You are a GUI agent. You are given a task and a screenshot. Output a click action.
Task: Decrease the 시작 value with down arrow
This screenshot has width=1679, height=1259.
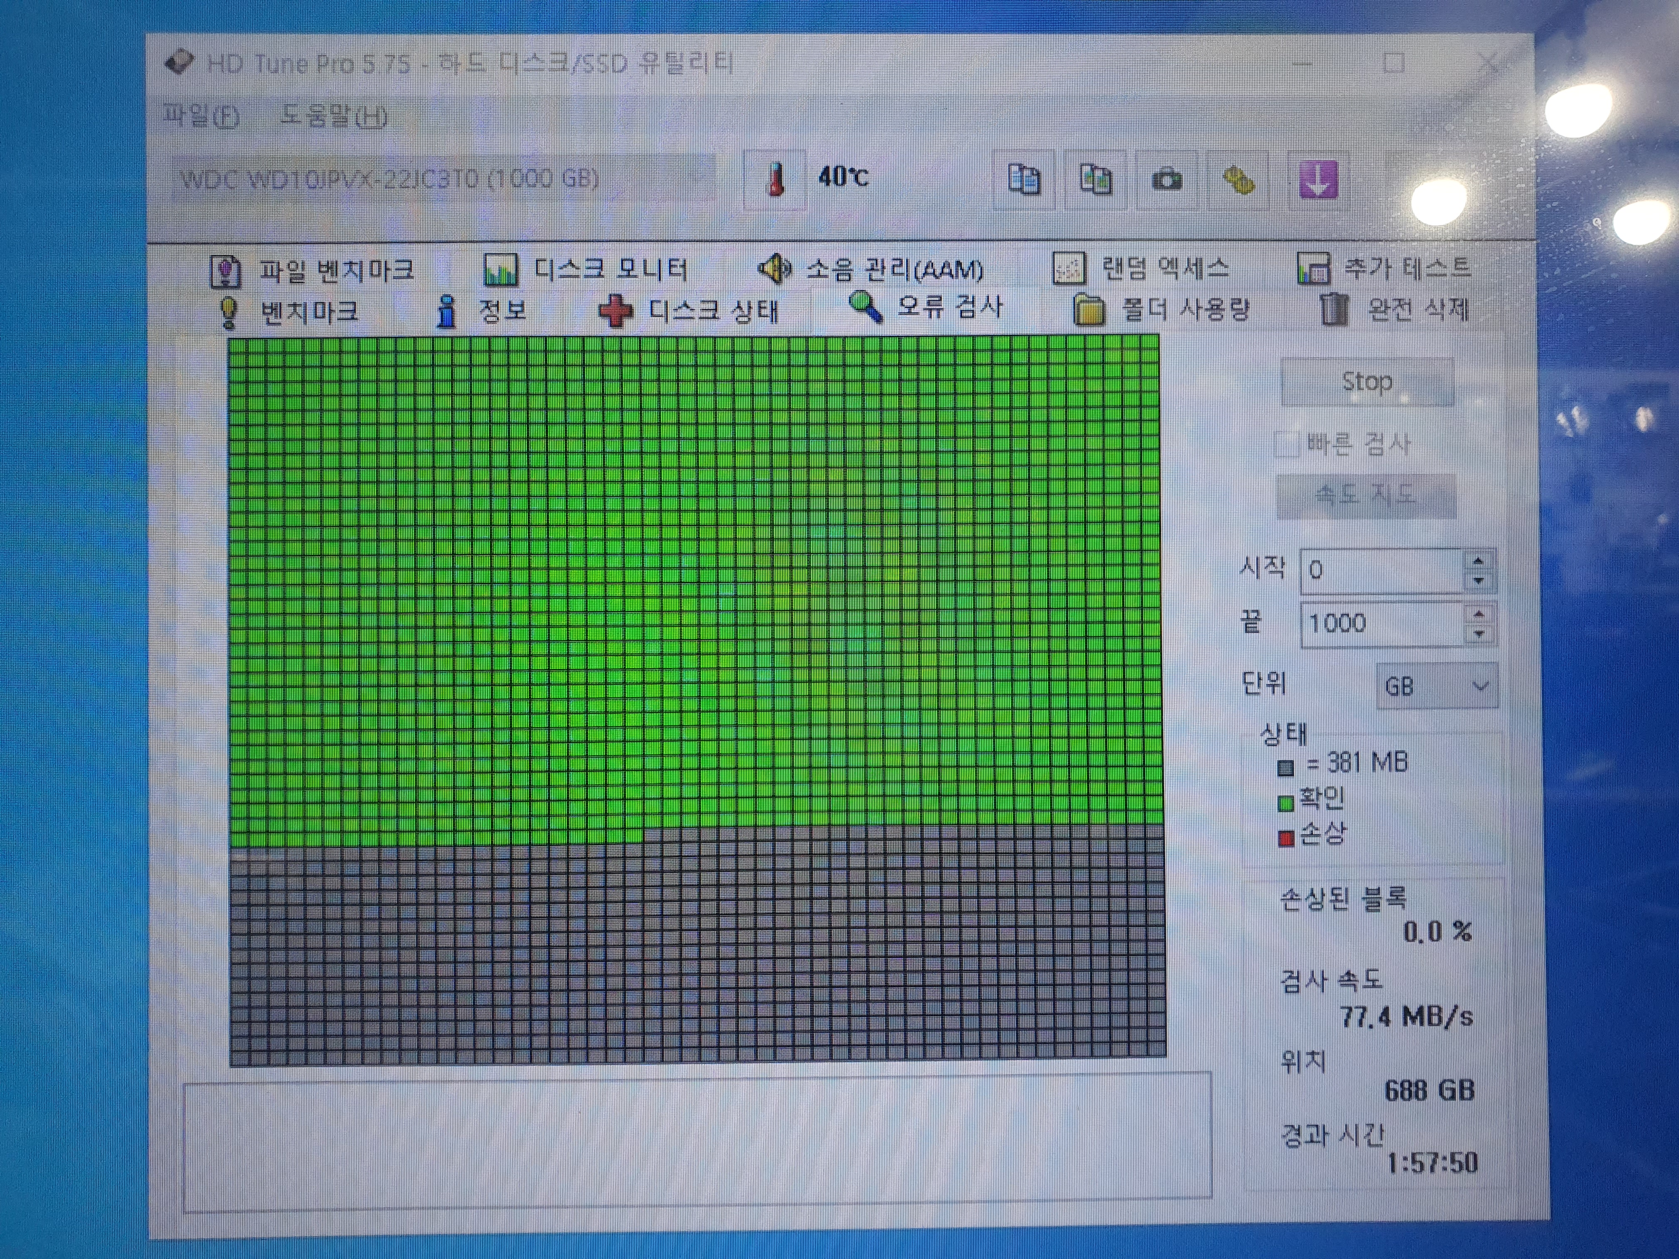click(x=1478, y=581)
